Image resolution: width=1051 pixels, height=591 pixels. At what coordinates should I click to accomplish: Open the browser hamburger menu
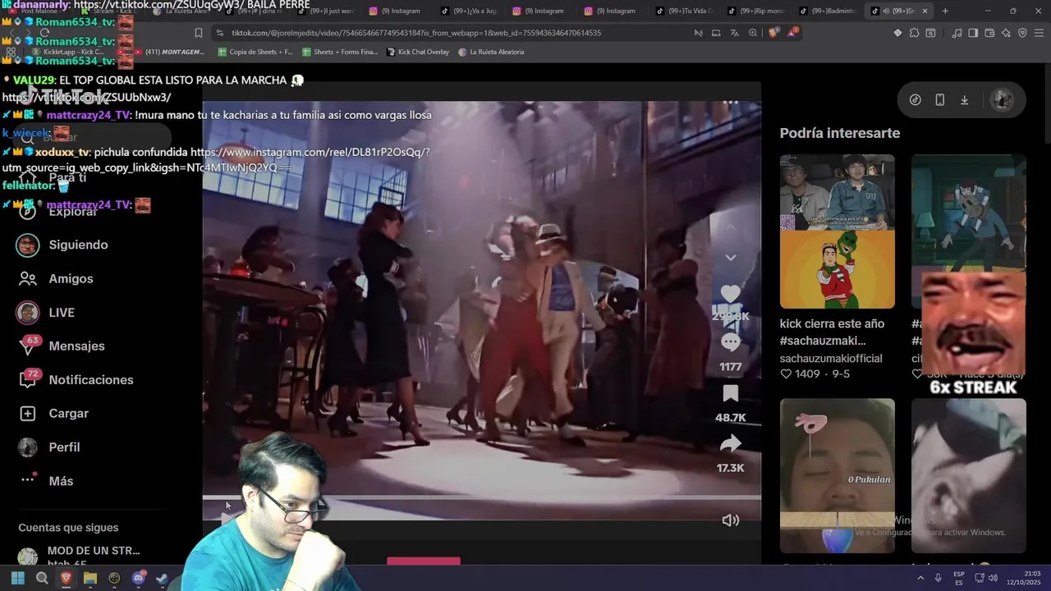pyautogui.click(x=1040, y=33)
